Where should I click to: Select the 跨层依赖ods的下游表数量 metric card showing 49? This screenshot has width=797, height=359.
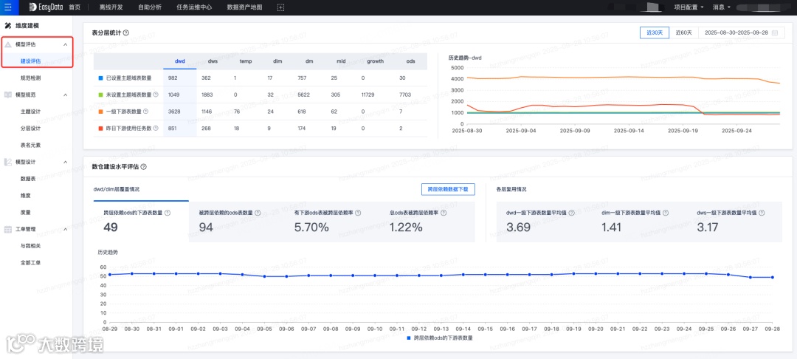point(142,222)
